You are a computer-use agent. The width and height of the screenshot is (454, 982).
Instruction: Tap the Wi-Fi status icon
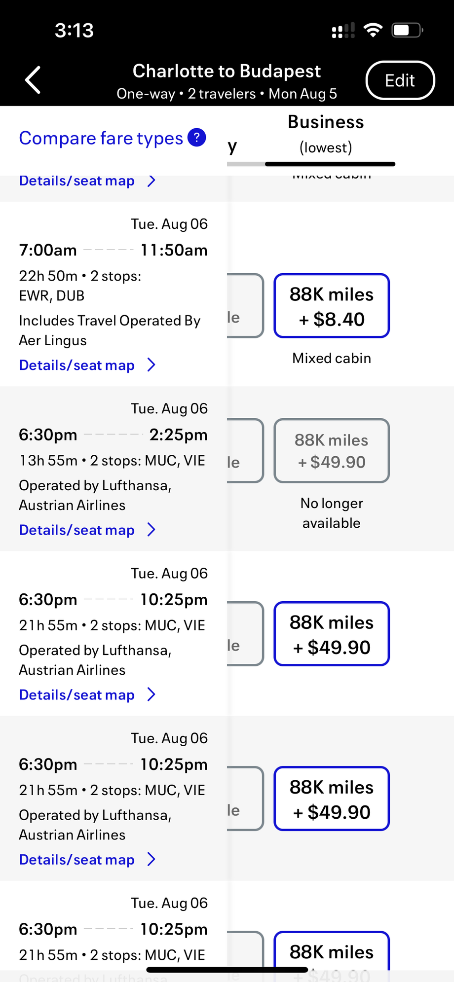coord(373,31)
